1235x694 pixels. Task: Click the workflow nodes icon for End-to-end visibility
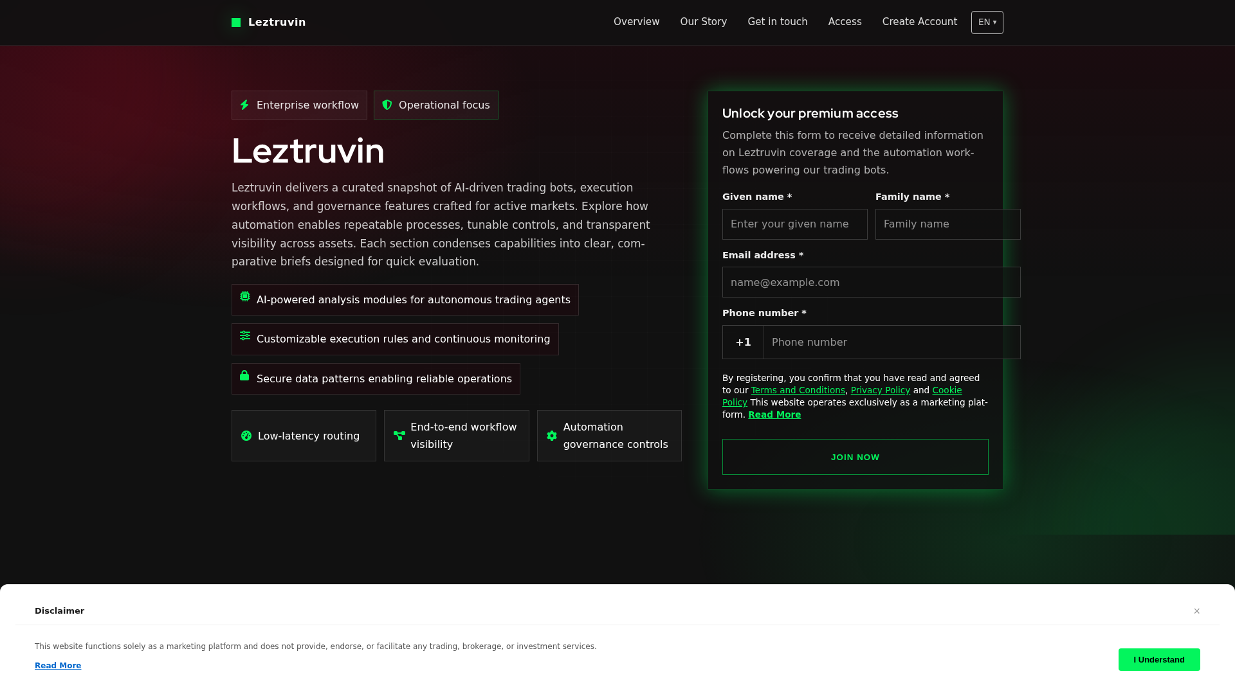pyautogui.click(x=399, y=436)
